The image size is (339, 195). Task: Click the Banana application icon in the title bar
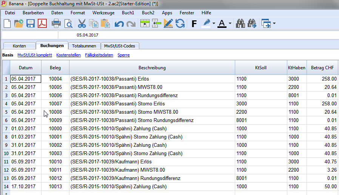tap(4, 3)
